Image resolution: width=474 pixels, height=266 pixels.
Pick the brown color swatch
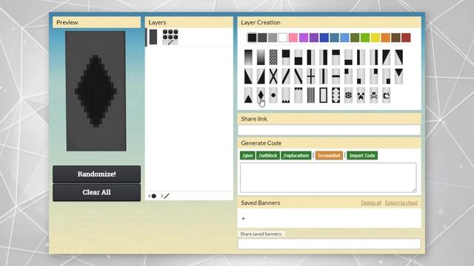point(395,38)
